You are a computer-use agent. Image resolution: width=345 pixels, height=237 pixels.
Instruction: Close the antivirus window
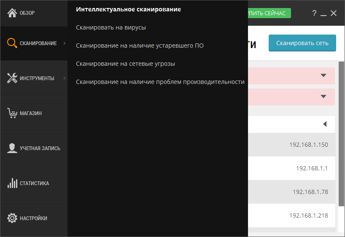pyautogui.click(x=334, y=13)
